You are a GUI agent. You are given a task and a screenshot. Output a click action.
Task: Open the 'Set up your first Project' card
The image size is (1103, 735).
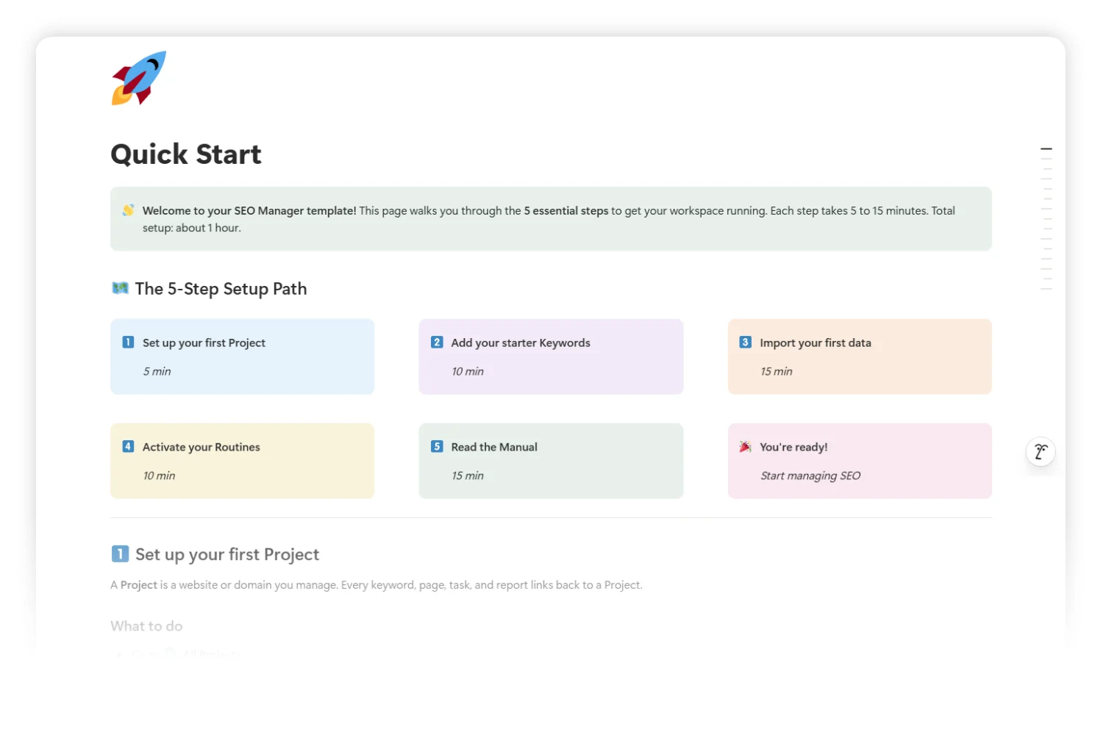pos(243,356)
